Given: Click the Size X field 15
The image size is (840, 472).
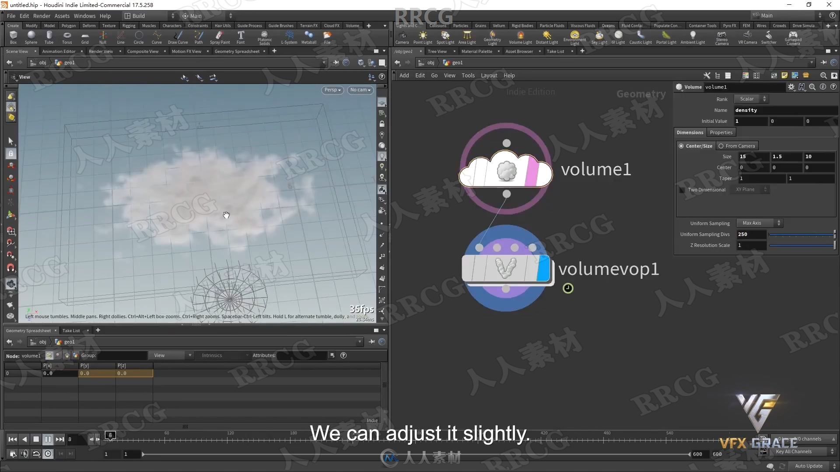Looking at the screenshot, I should click(753, 156).
